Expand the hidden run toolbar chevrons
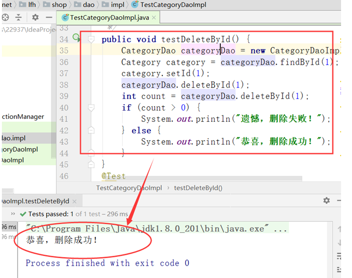The width and height of the screenshot is (352, 278). pyautogui.click(x=13, y=214)
